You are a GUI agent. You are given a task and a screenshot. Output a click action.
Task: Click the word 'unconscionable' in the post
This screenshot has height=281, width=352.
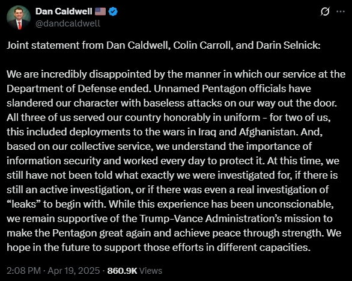click(295, 204)
